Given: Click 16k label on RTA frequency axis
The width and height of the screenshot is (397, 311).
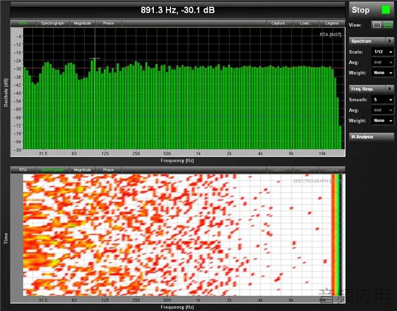Looking at the screenshot, I should 322,153.
